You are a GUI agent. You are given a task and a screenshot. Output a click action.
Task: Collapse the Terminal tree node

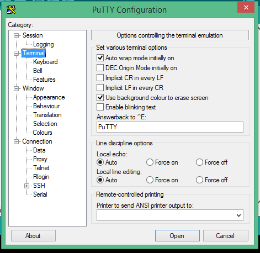(17, 53)
